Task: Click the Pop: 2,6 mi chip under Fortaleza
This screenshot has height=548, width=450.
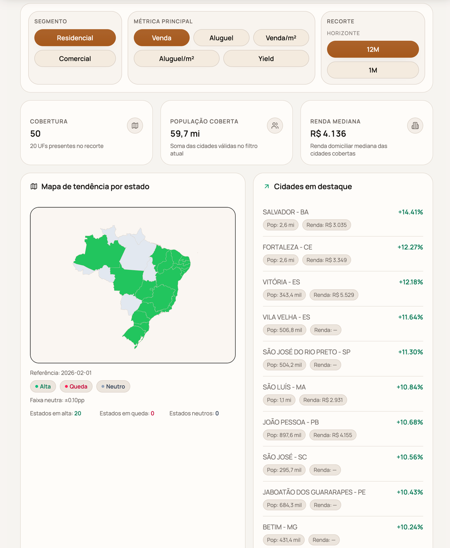Action: pyautogui.click(x=280, y=260)
